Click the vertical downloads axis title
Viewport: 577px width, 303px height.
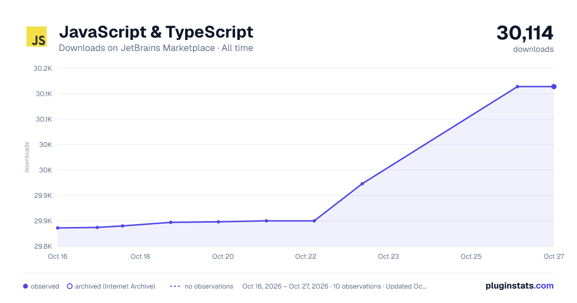click(27, 157)
